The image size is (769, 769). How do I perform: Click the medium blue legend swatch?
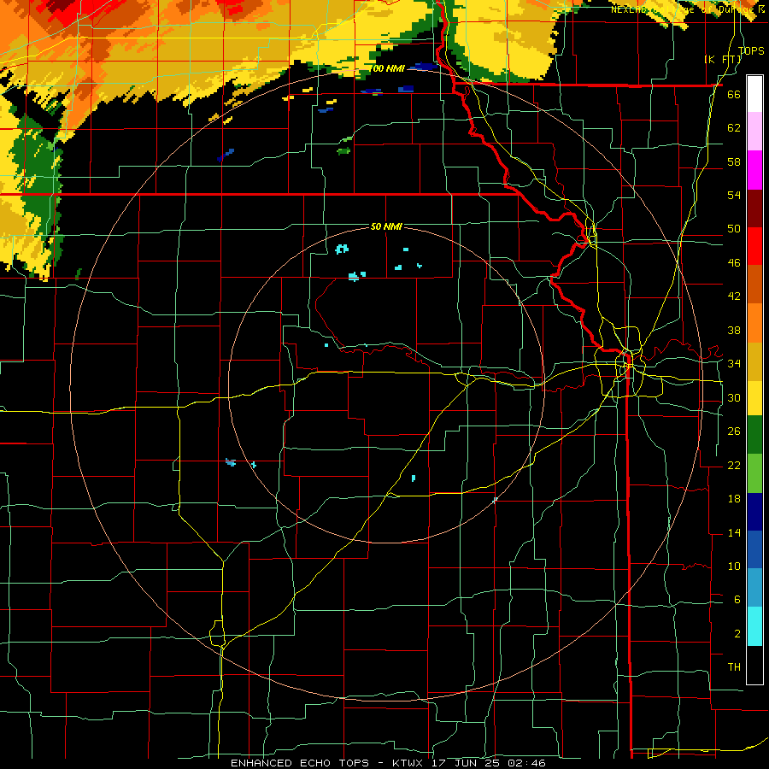tap(754, 549)
